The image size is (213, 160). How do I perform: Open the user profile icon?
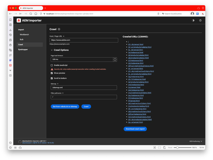click(x=192, y=14)
